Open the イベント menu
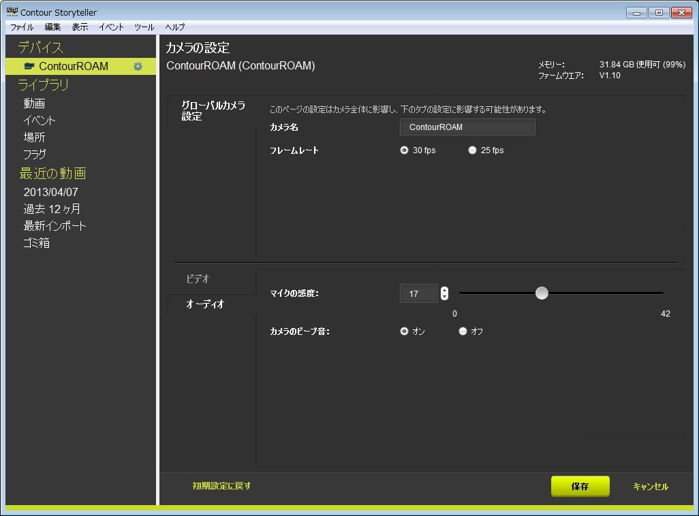The width and height of the screenshot is (699, 516). 111,27
